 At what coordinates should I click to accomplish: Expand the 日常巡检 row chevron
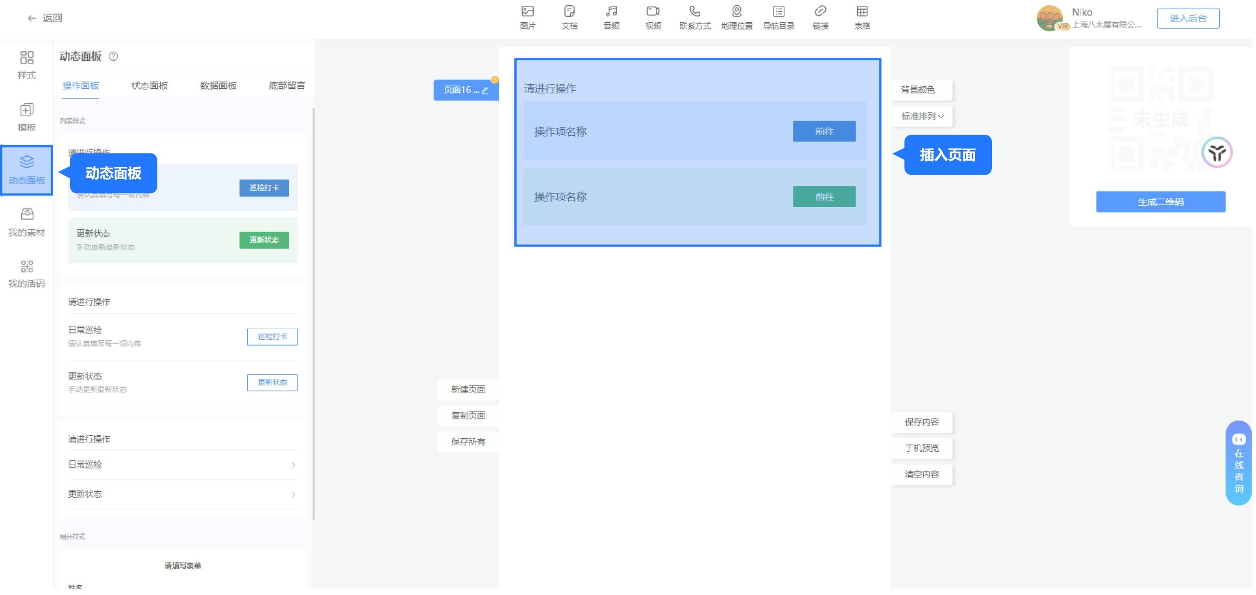[x=294, y=465]
